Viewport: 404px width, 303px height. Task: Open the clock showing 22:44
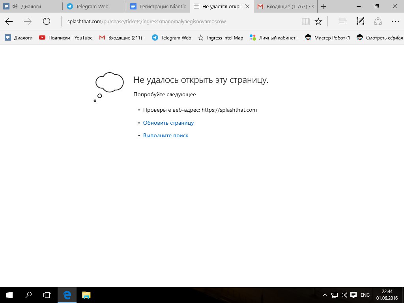click(387, 295)
